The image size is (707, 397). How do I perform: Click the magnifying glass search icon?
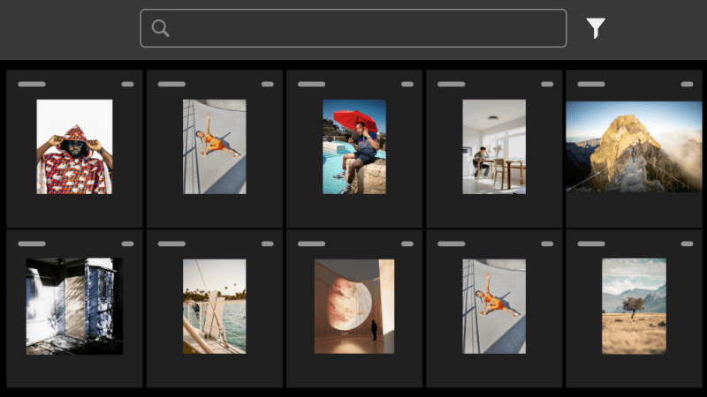click(x=160, y=28)
